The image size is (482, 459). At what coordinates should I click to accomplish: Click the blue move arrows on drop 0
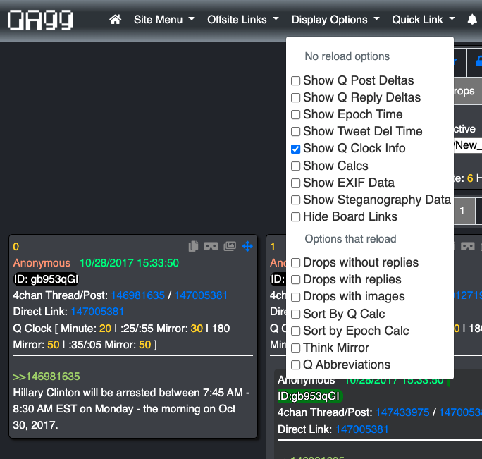tap(247, 246)
